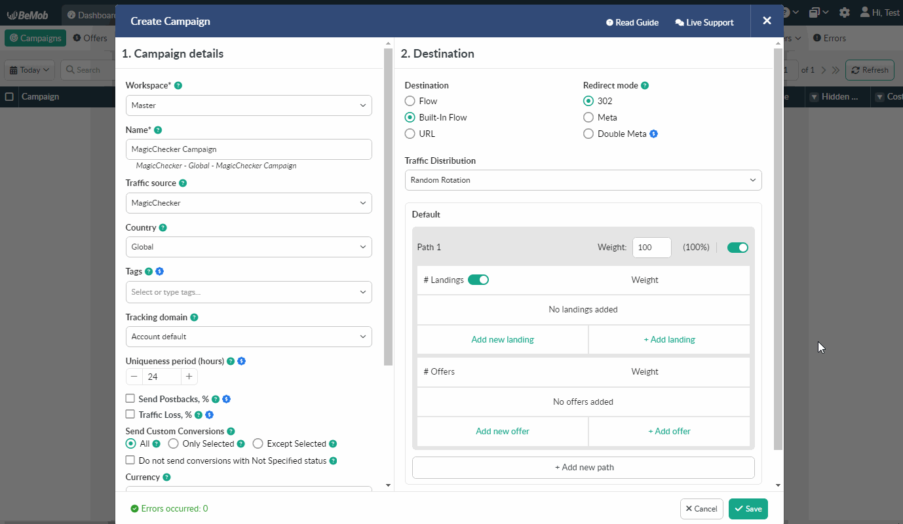Click the green help icon beside Send Postbacks

216,399
